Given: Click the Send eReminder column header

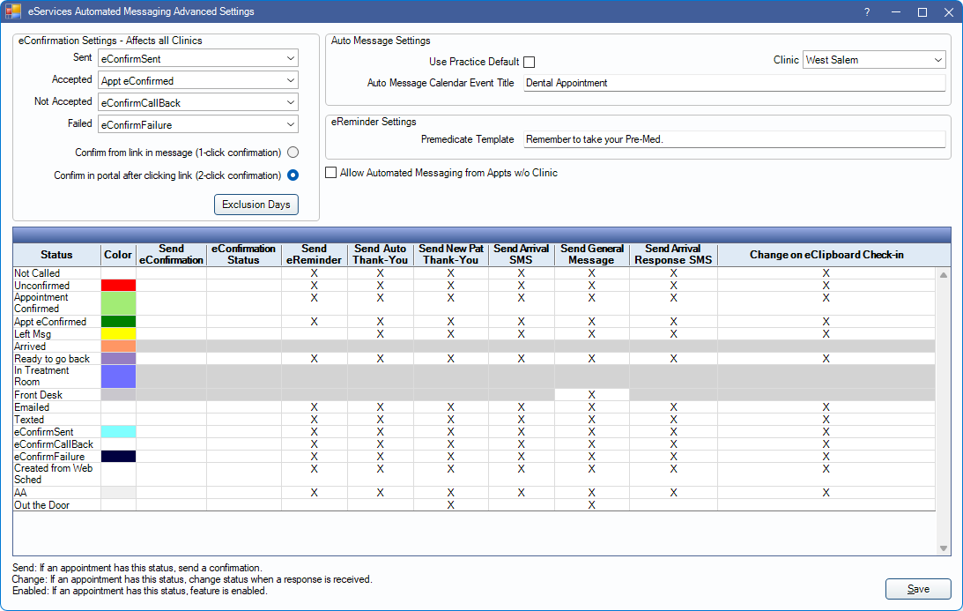Looking at the screenshot, I should click(x=314, y=255).
